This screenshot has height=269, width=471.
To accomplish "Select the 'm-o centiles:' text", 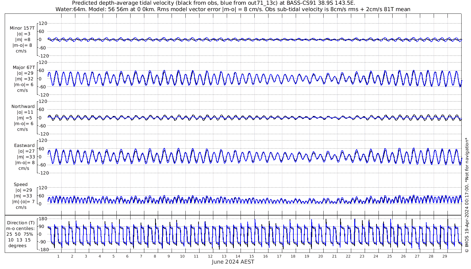I will coord(21,229).
